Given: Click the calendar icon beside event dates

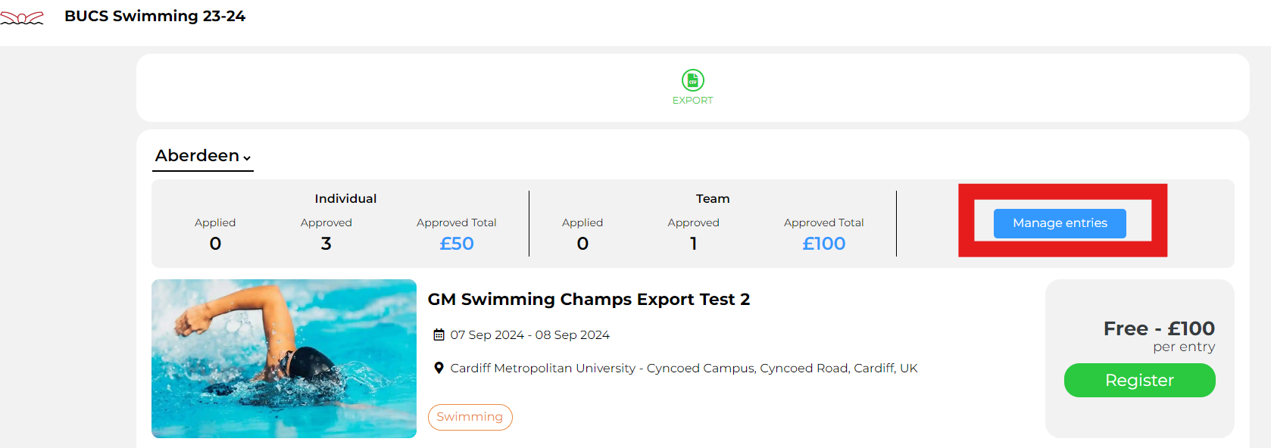Looking at the screenshot, I should click(x=439, y=334).
